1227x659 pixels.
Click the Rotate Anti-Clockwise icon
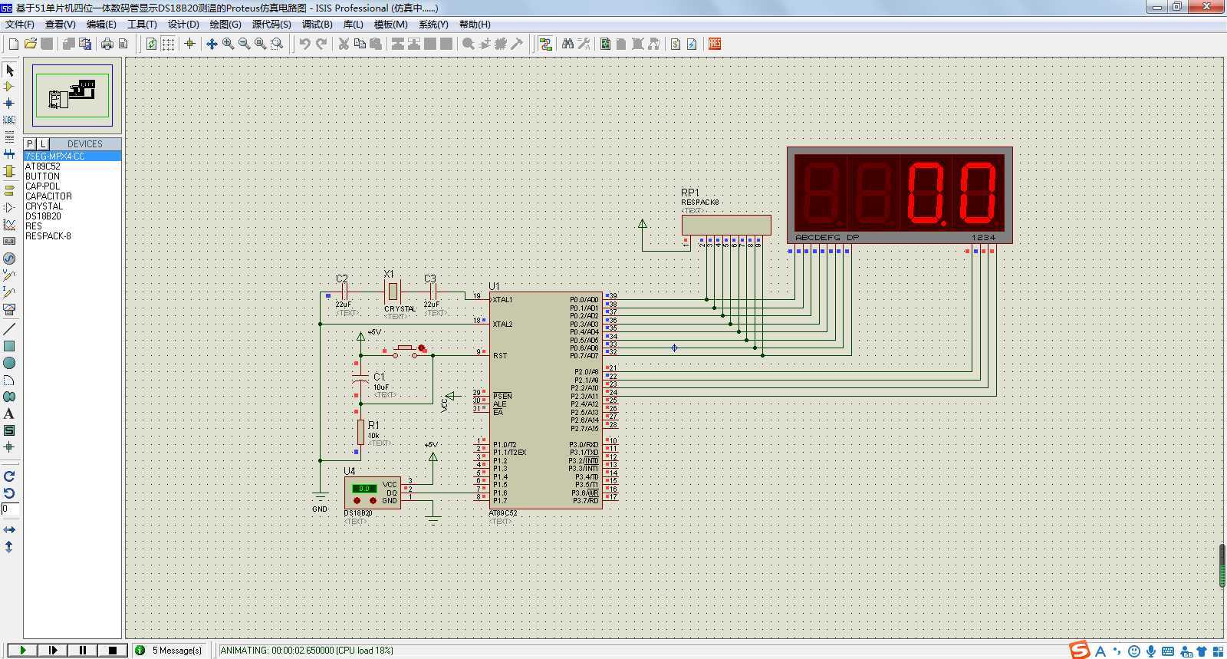point(9,493)
